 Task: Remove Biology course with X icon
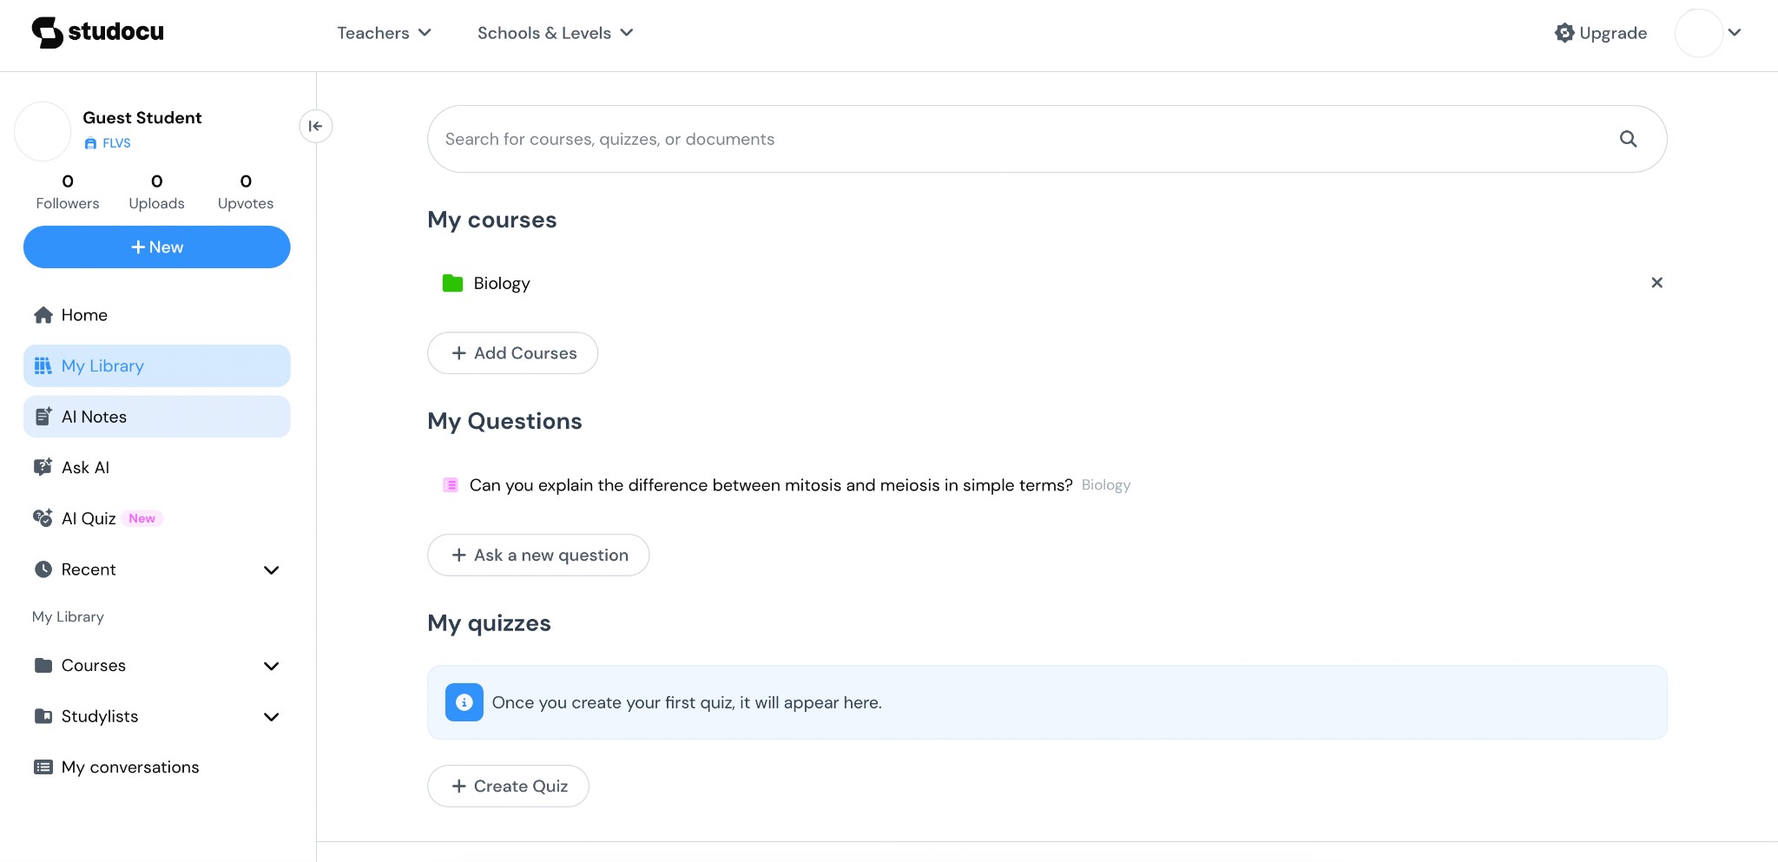tap(1656, 283)
